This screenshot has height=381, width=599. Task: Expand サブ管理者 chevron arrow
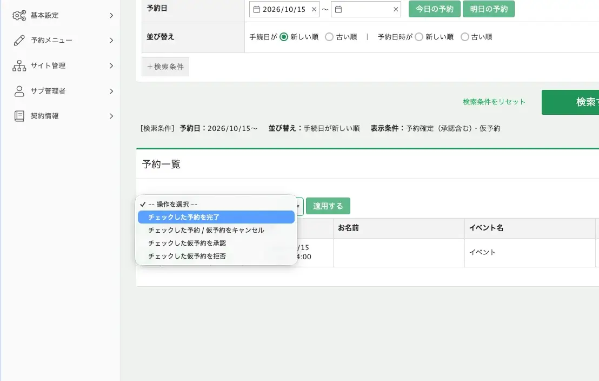(111, 91)
